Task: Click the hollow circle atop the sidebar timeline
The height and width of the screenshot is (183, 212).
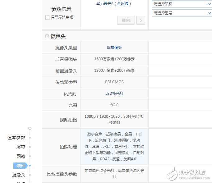Action: pyautogui.click(x=30, y=128)
